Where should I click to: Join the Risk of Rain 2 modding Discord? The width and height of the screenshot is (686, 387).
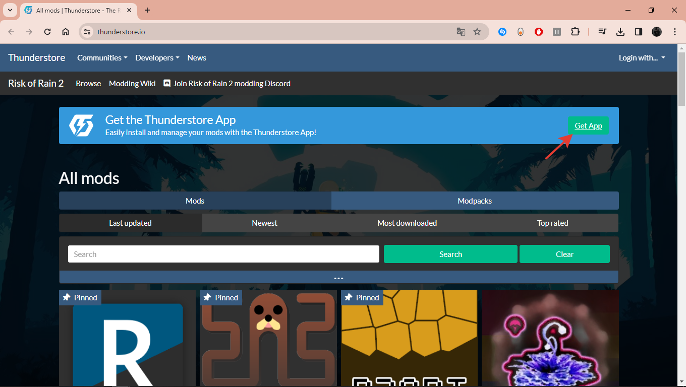[227, 83]
